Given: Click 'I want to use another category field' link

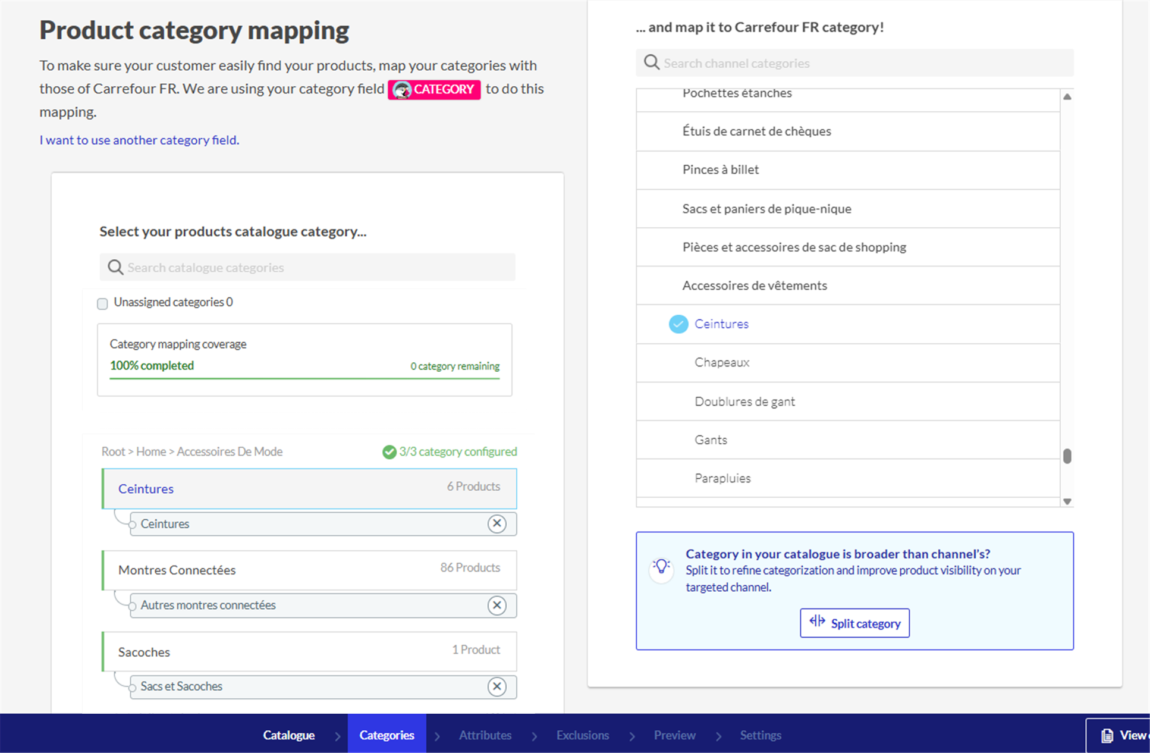Looking at the screenshot, I should [139, 140].
